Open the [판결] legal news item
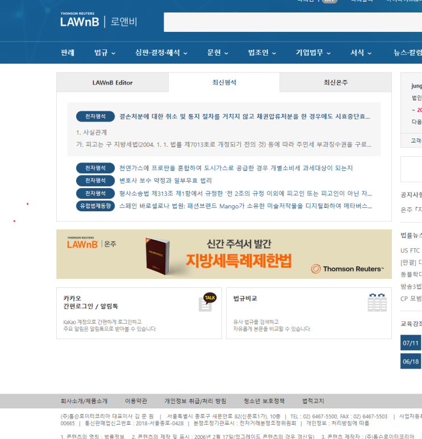Image resolution: width=422 pixels, height=439 pixels. (411, 262)
